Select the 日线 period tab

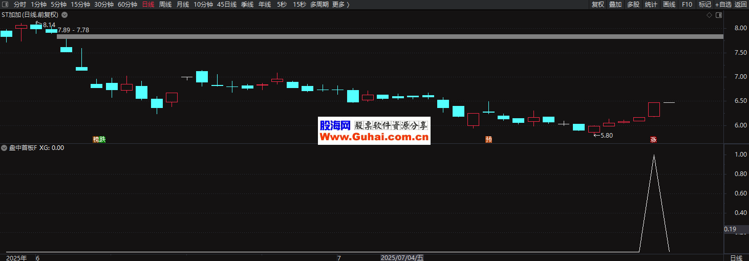(148, 4)
